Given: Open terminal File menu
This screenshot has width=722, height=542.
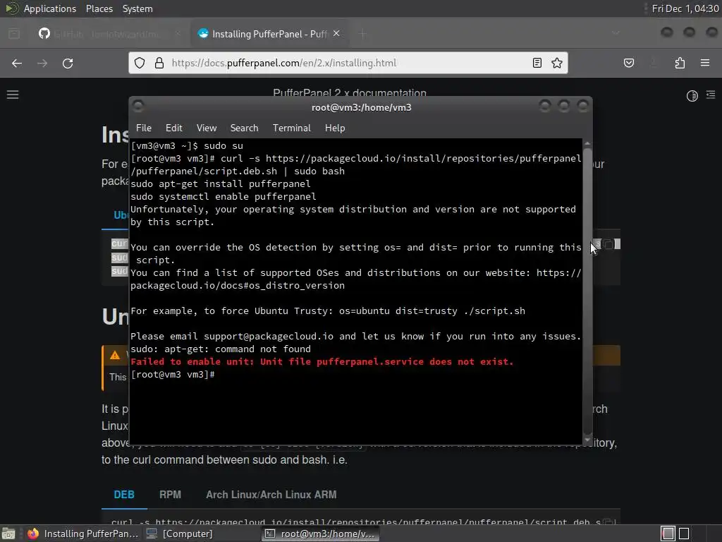Looking at the screenshot, I should 144,128.
